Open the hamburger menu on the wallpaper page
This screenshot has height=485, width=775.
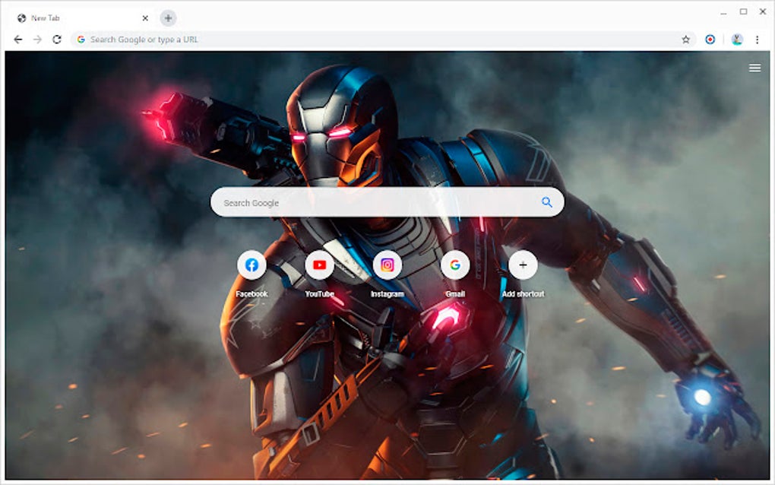(754, 68)
